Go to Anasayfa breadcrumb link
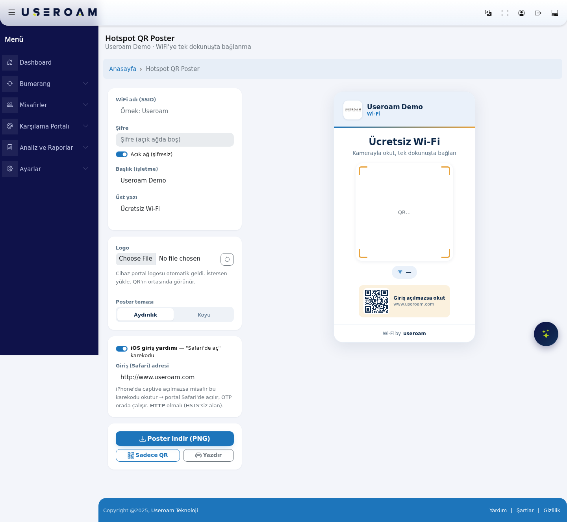Viewport: 567px width, 522px height. pyautogui.click(x=122, y=69)
